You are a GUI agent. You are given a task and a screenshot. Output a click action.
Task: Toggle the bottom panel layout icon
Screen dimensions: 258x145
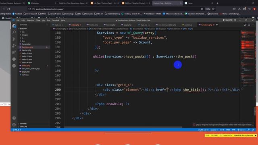coord(227,20)
